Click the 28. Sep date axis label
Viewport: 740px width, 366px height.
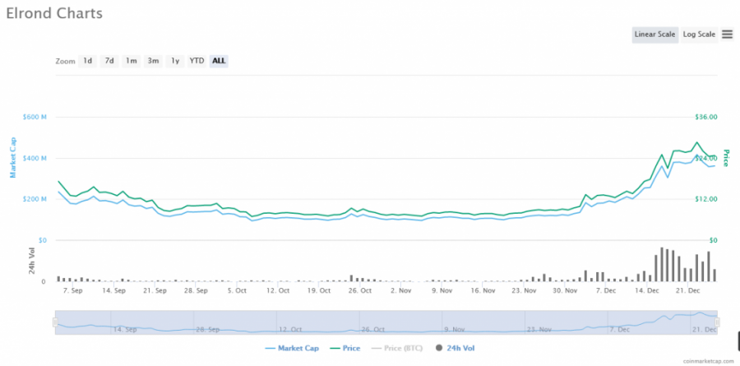click(x=196, y=291)
